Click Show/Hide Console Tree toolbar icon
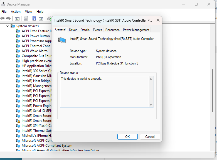 coord(17,19)
